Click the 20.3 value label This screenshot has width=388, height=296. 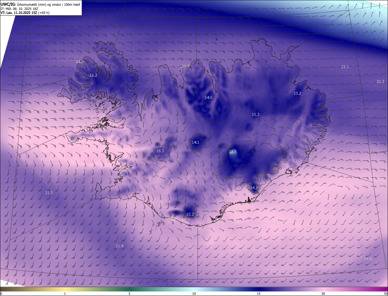click(x=125, y=175)
